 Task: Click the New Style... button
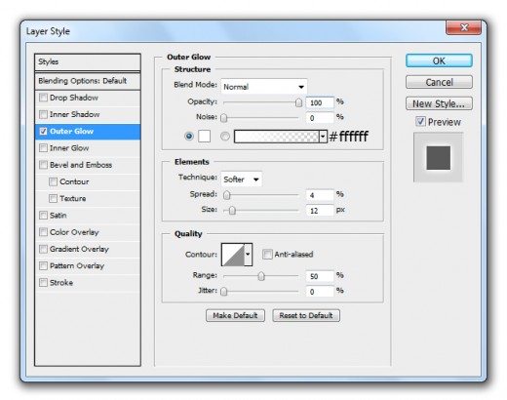pos(439,103)
